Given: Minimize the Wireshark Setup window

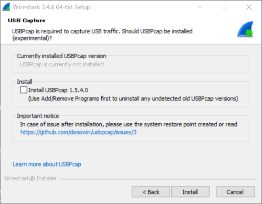Looking at the screenshot, I should [x=200, y=7].
